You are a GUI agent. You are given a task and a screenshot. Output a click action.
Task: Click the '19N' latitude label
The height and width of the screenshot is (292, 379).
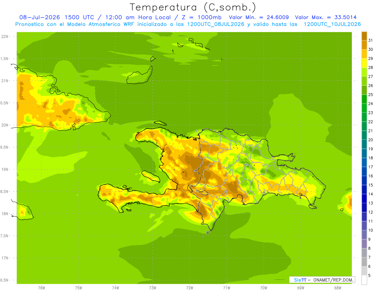coord(5,169)
